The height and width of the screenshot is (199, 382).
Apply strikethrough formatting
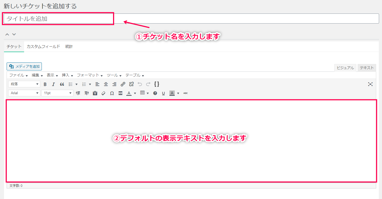[x=186, y=93]
